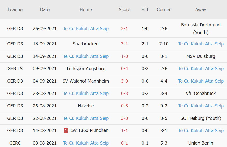This screenshot has width=227, height=147.
Task: Click home team link in VfL Osnabruck row
Action: coord(86,94)
